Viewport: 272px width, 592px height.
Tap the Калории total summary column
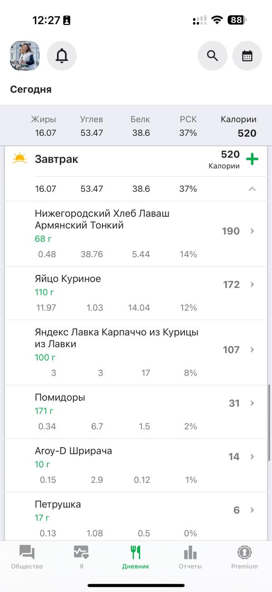(x=238, y=126)
